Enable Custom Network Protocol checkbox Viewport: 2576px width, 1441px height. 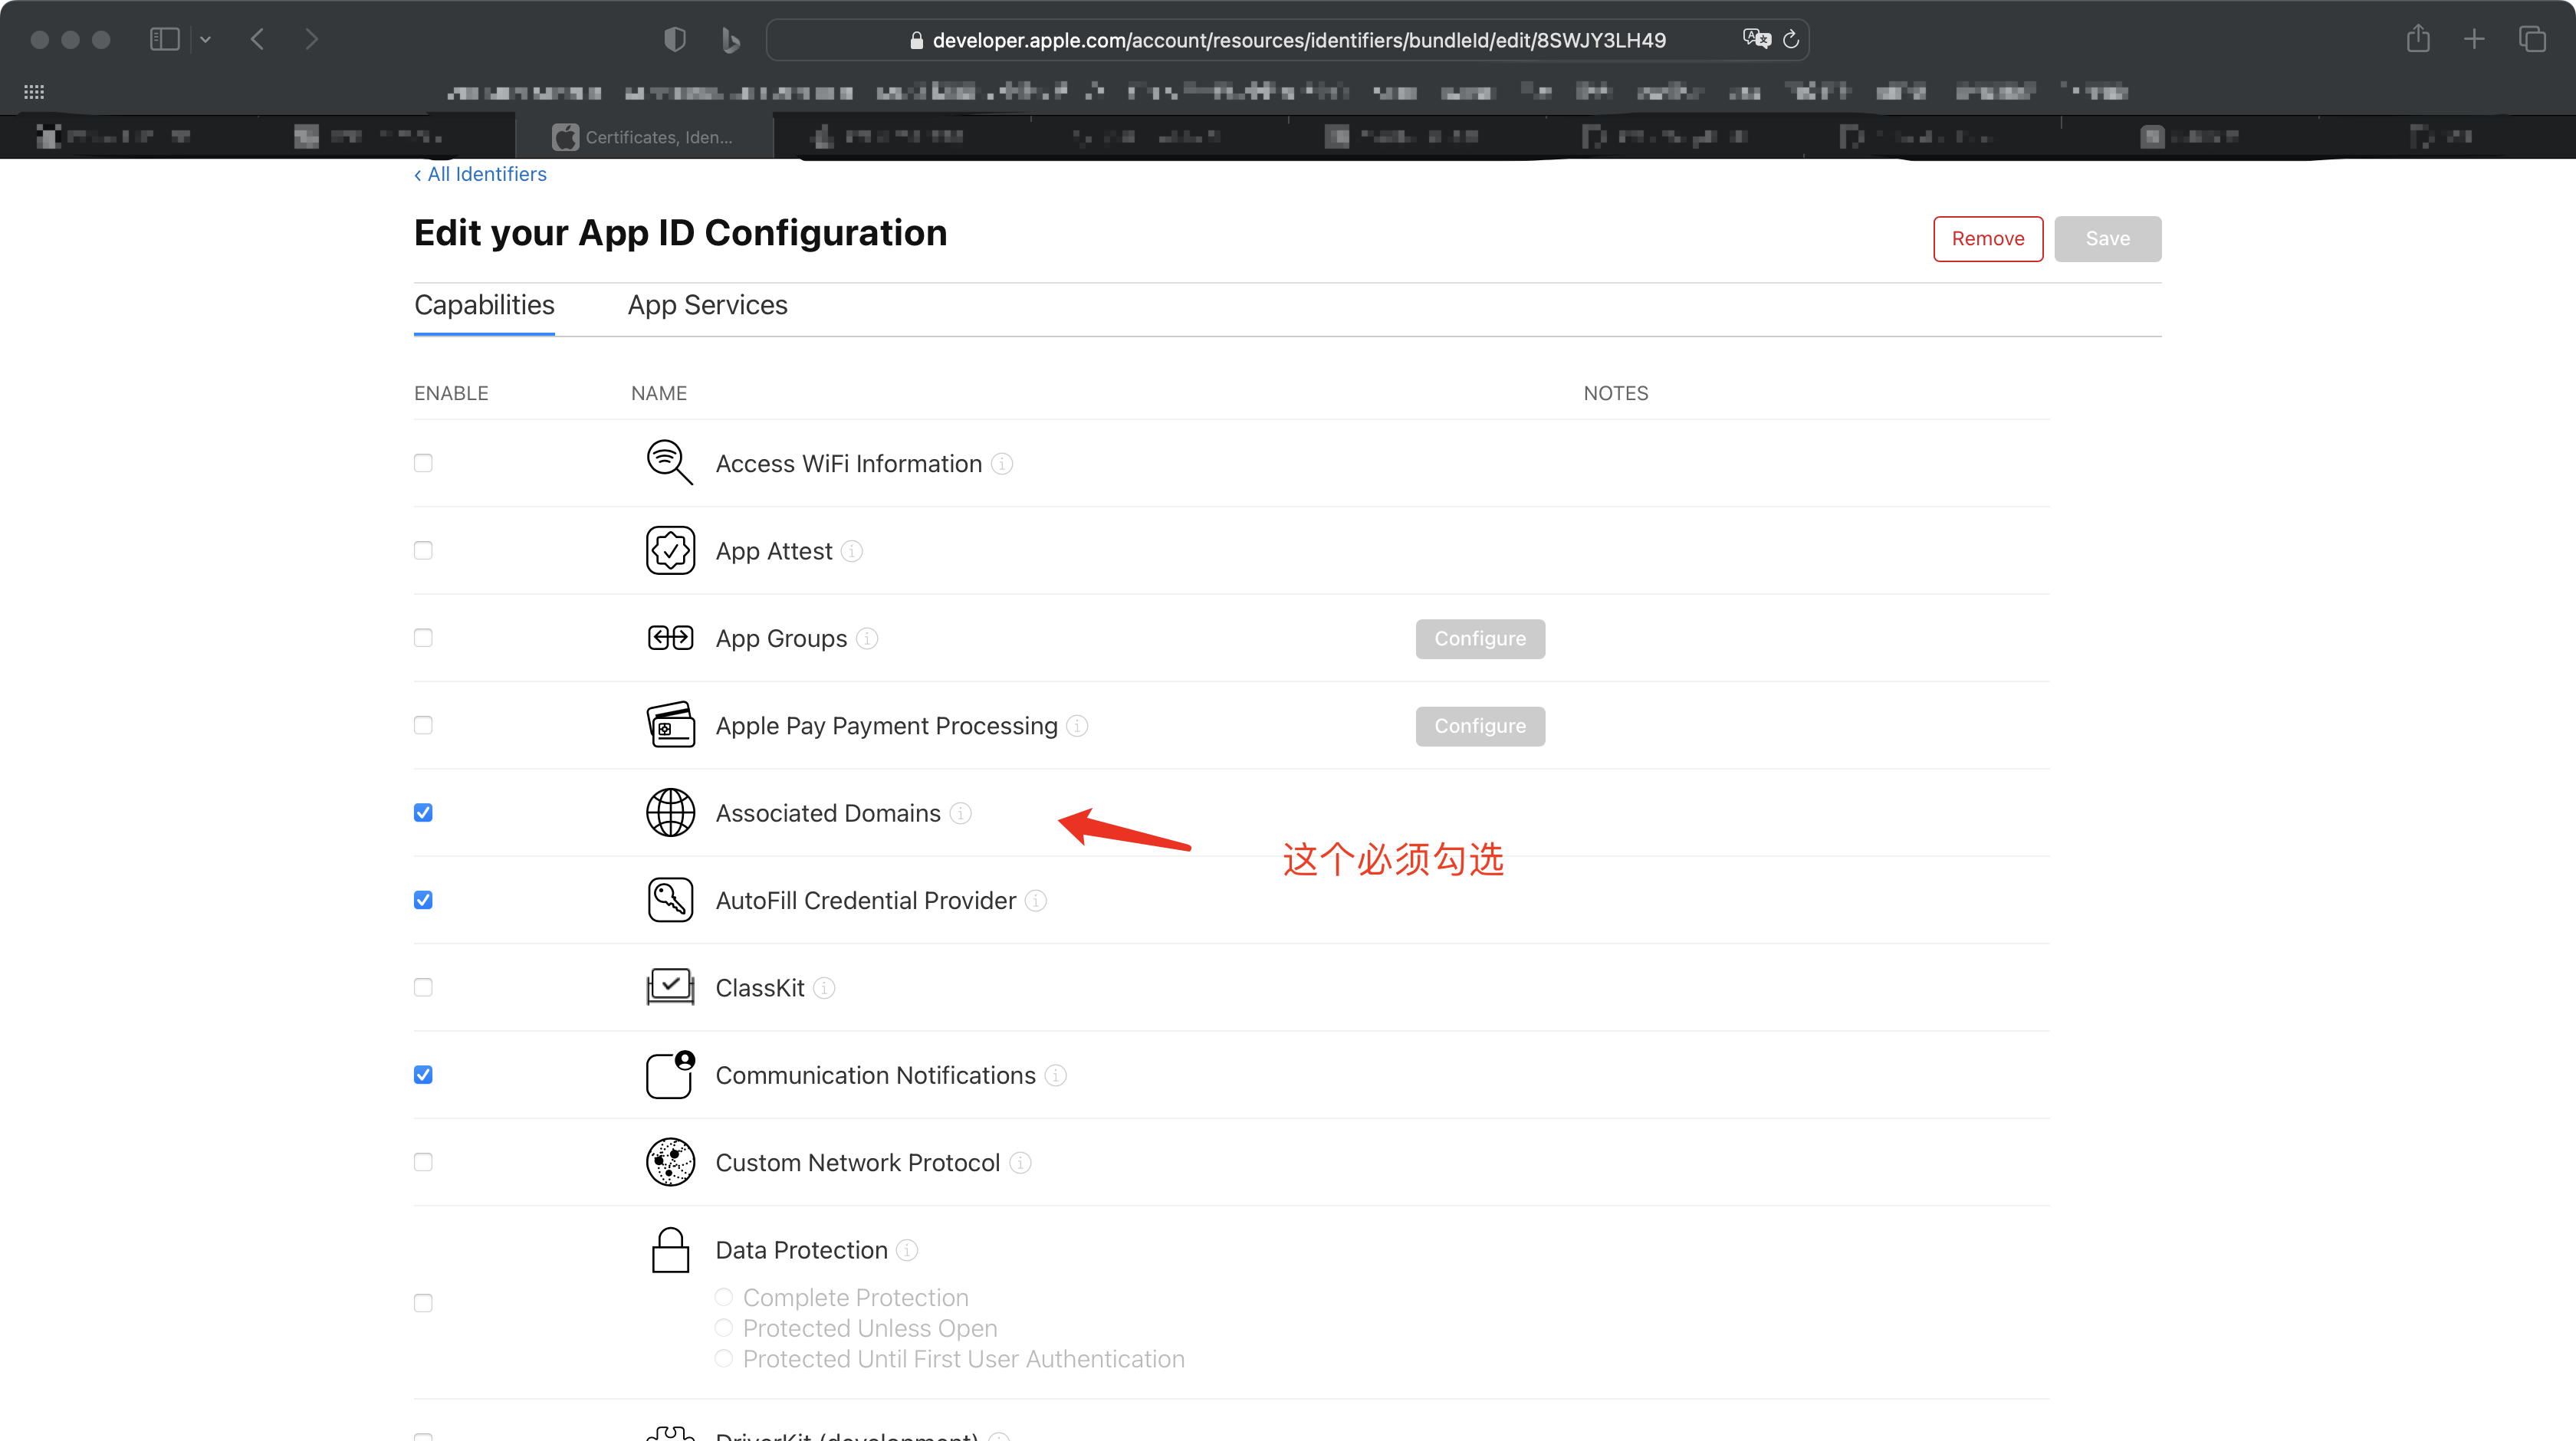click(x=423, y=1162)
